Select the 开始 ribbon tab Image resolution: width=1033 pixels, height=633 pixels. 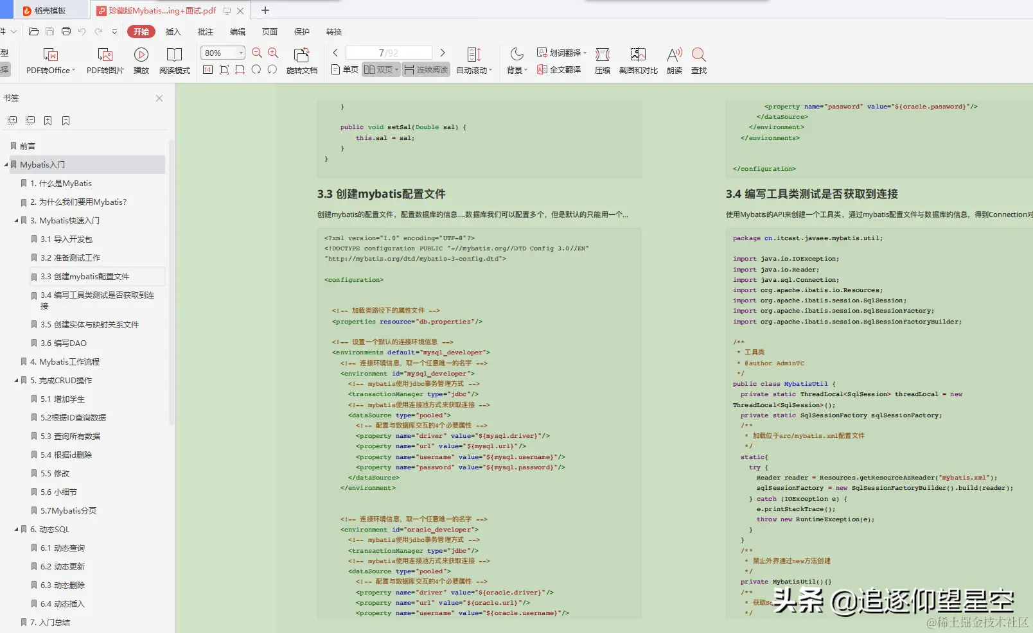point(141,31)
